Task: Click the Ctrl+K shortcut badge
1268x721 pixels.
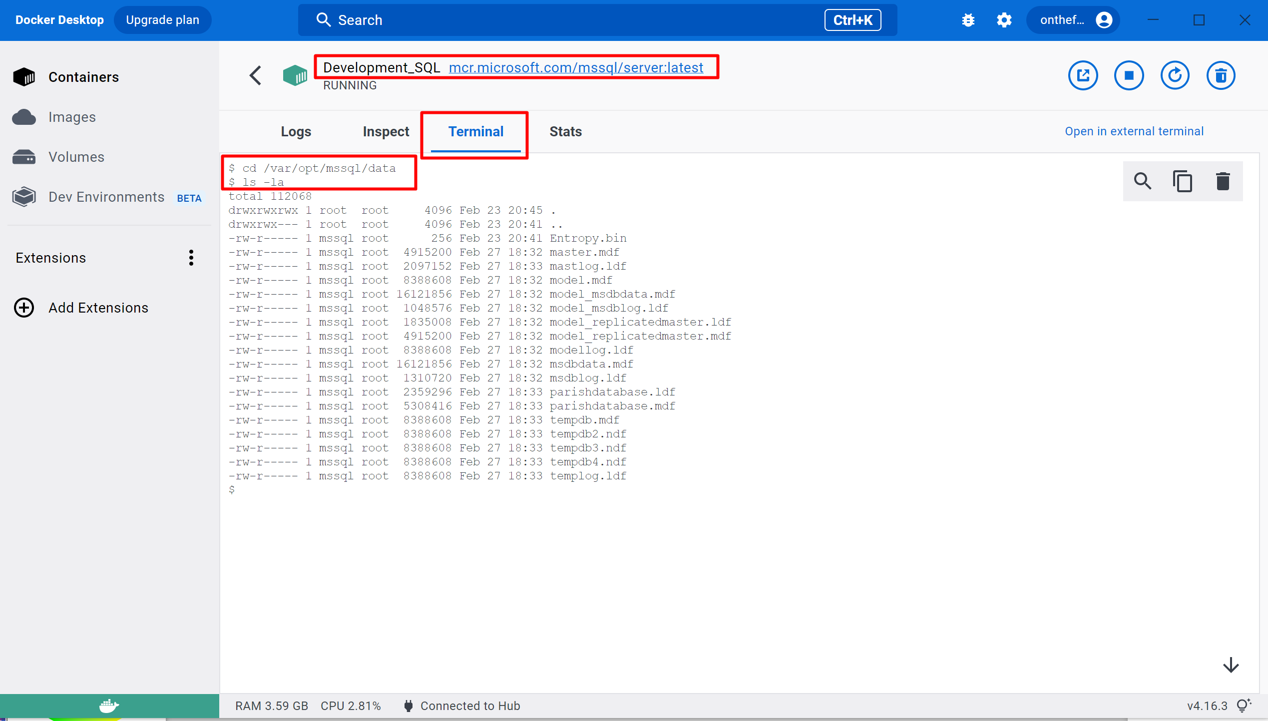Action: (852, 20)
